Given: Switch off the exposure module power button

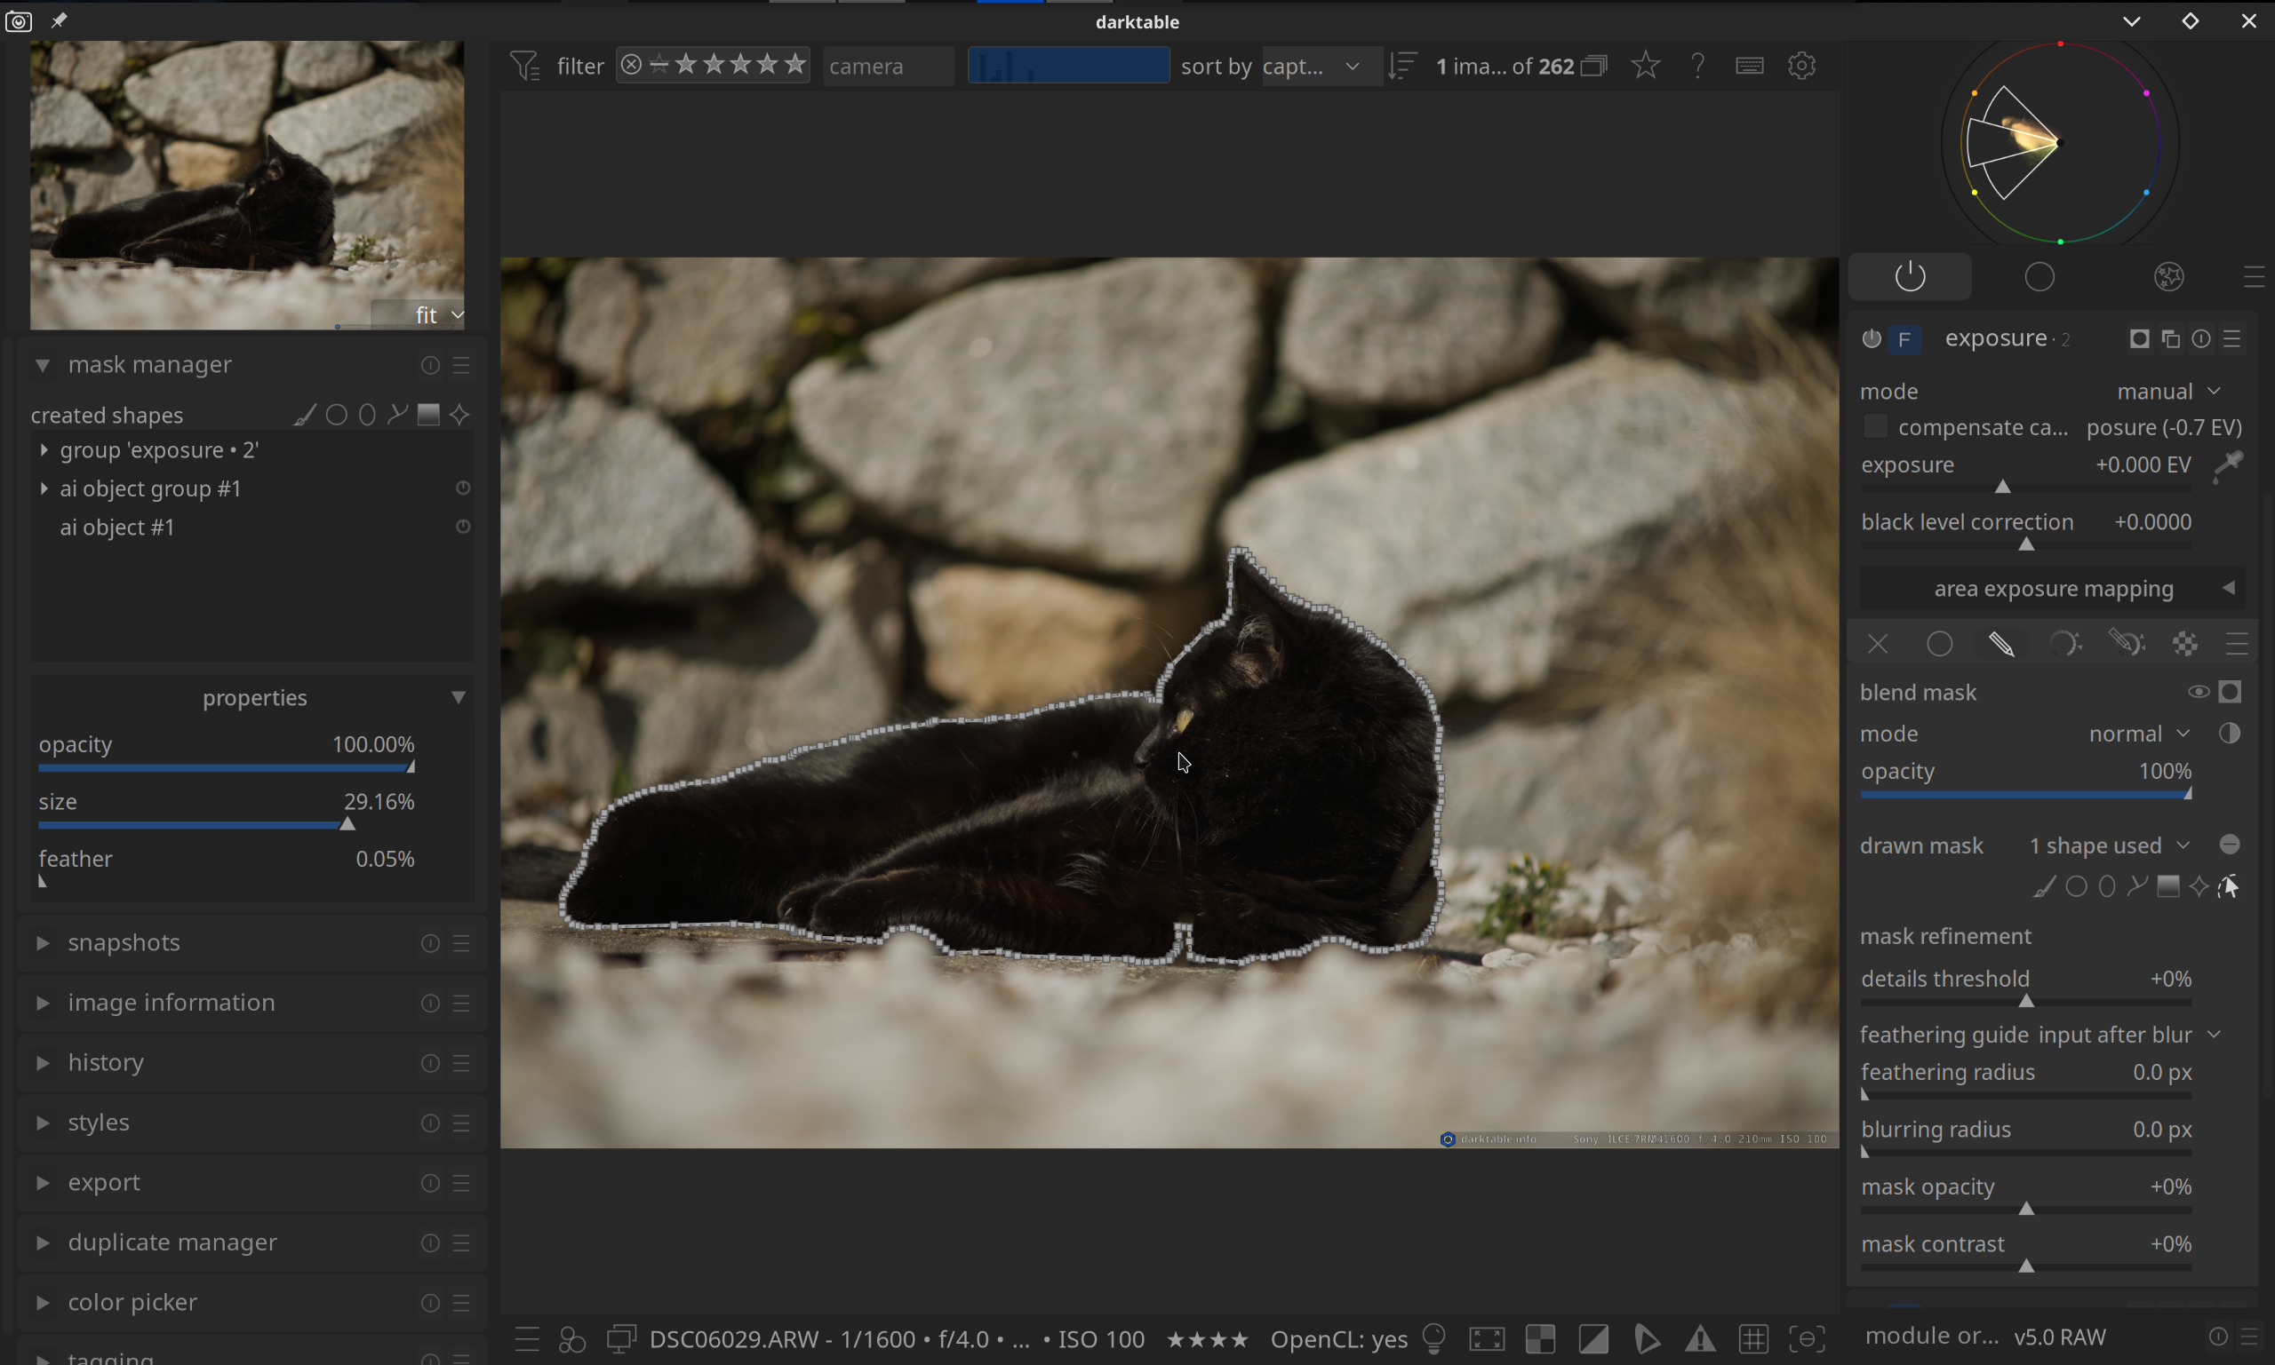Looking at the screenshot, I should point(1871,338).
